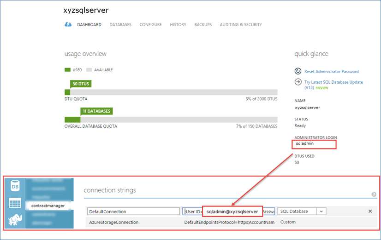Click the DefaultConnection name input field
Image resolution: width=381 pixels, height=240 pixels.
133,211
